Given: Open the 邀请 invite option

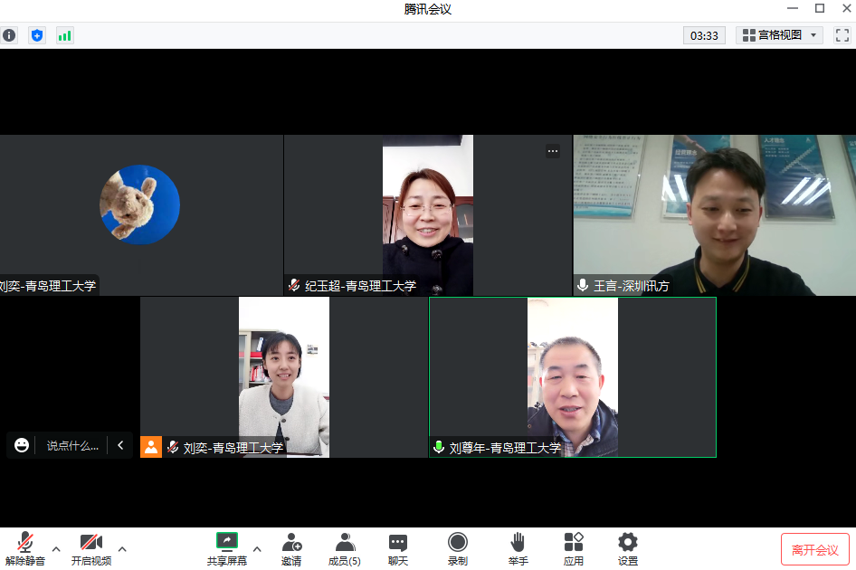Looking at the screenshot, I should coord(291,548).
